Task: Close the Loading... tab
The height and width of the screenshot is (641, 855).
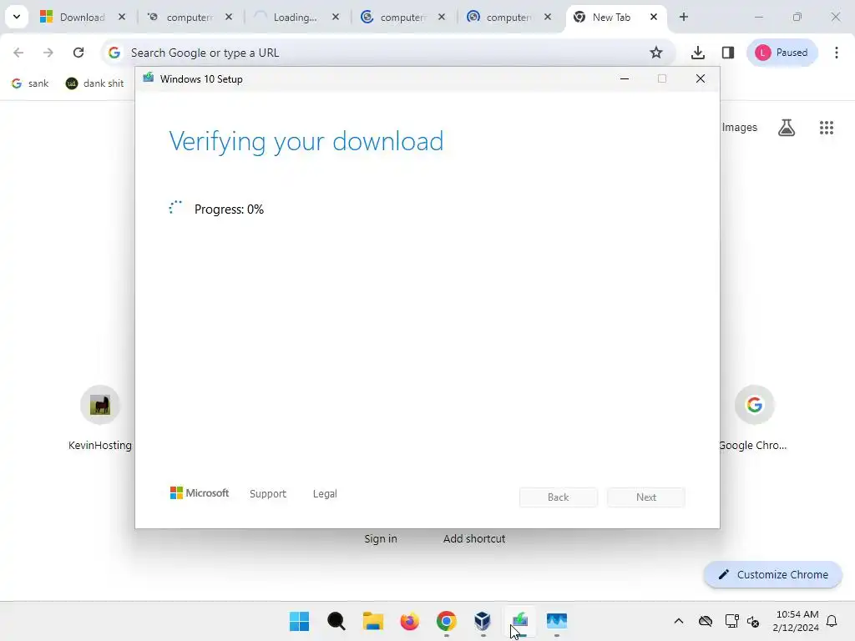Action: [336, 17]
